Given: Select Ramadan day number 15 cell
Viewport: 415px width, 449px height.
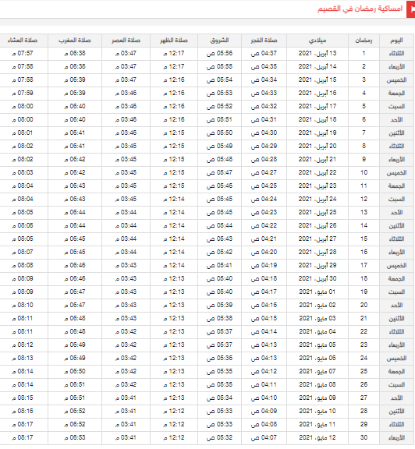Looking at the screenshot, I should click(x=364, y=239).
